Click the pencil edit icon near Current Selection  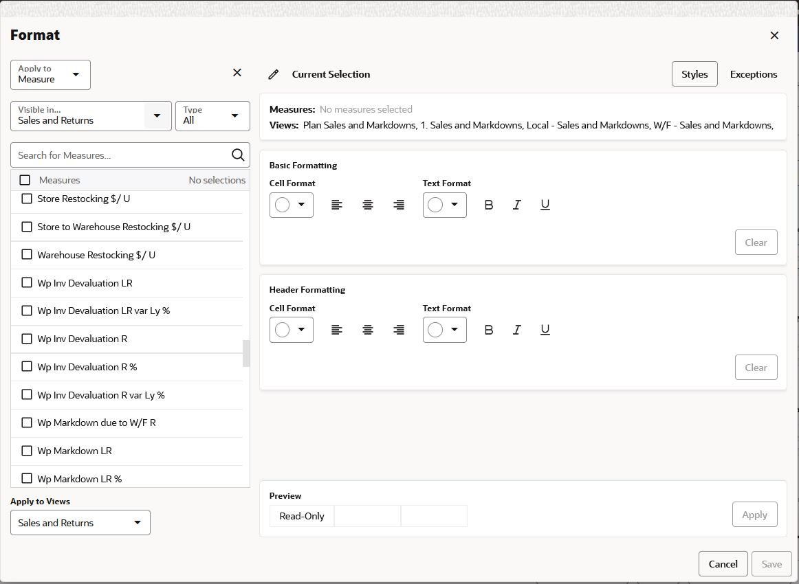[x=274, y=74]
